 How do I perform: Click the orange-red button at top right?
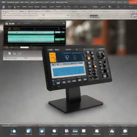(133, 2)
